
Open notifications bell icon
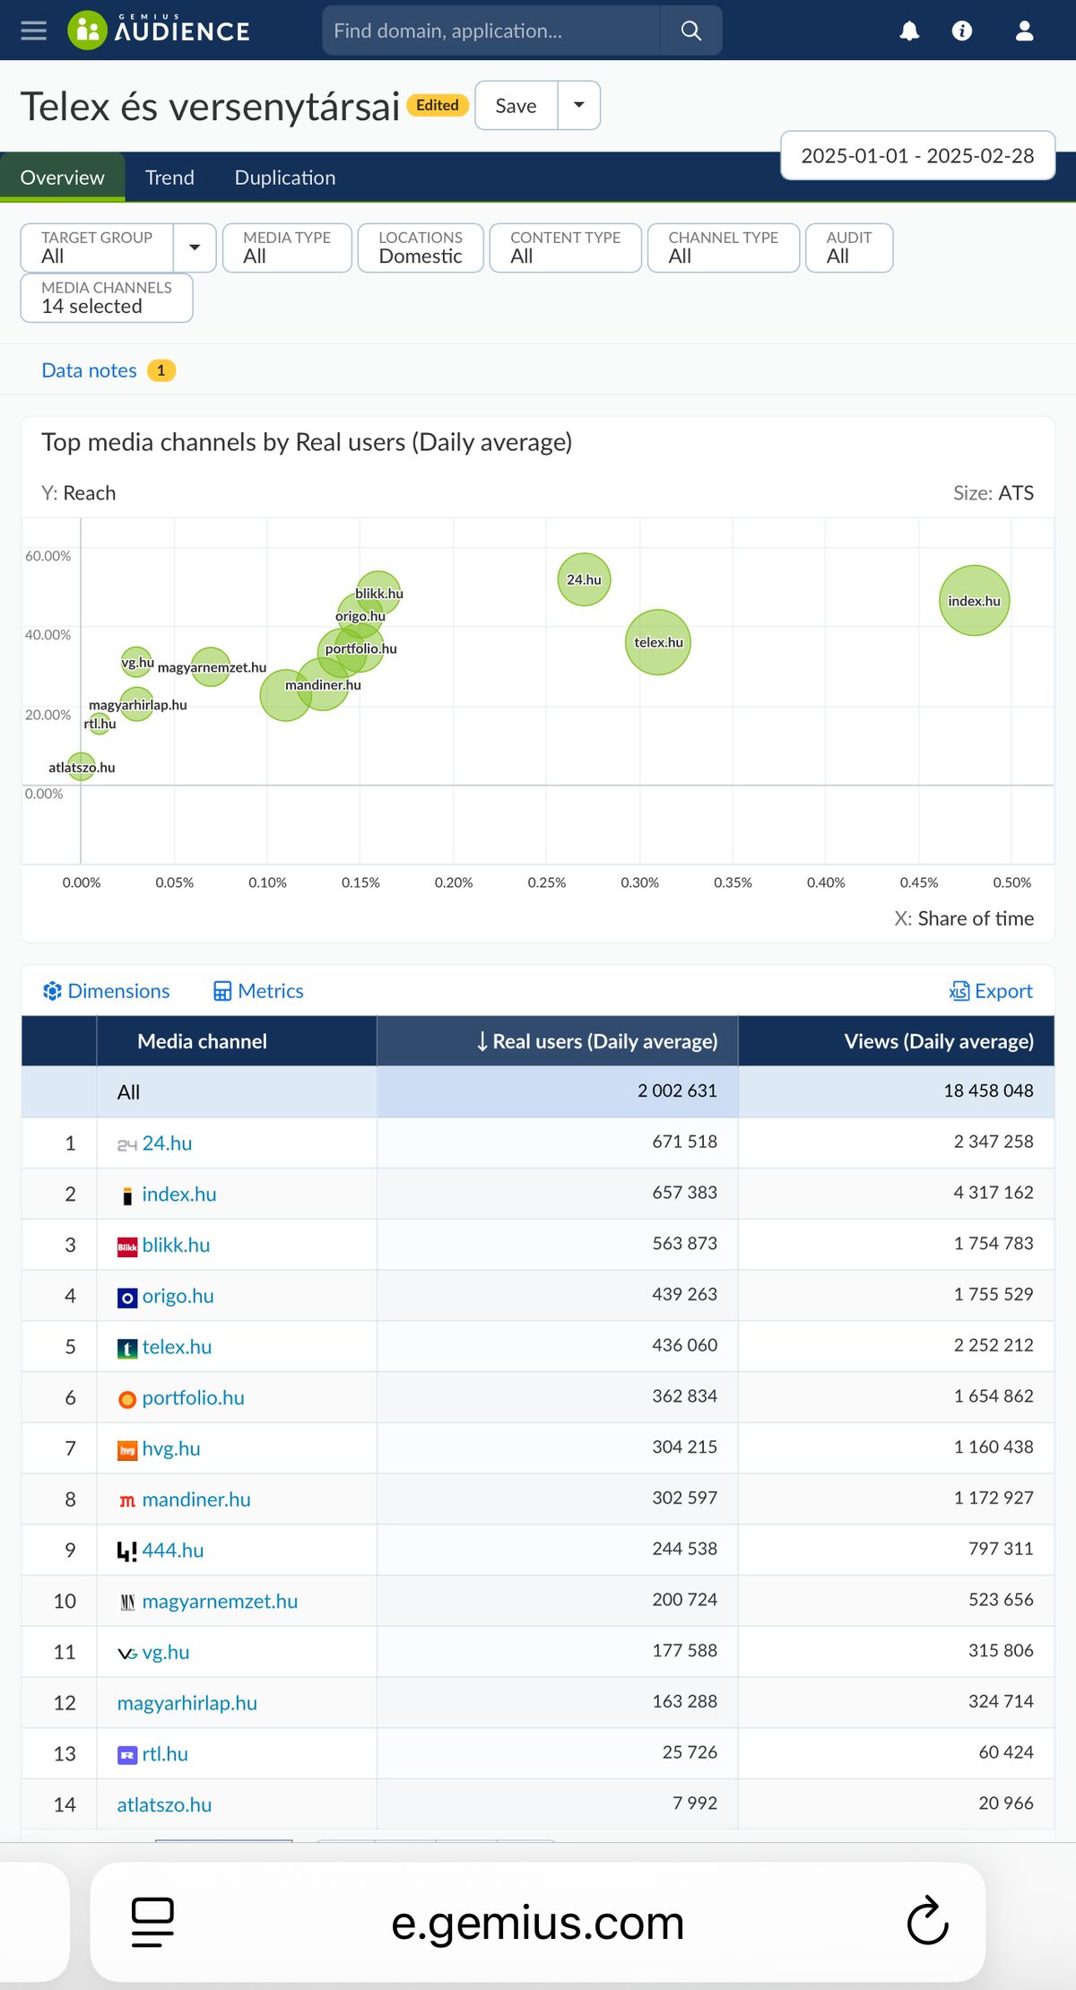[x=909, y=31]
